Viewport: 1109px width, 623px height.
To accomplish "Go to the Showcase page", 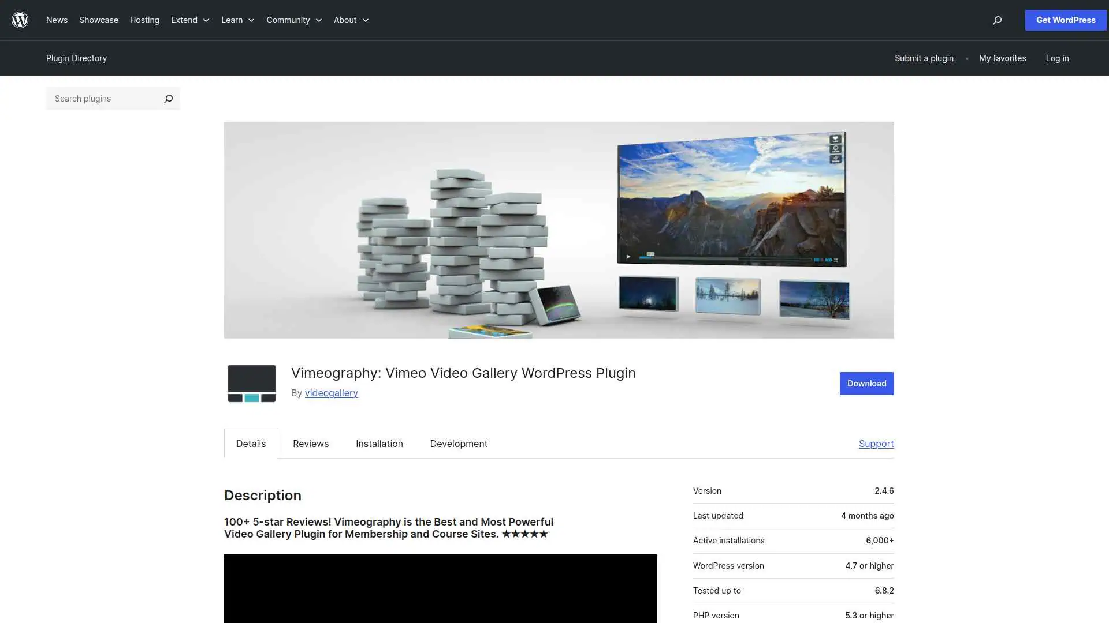I will [98, 20].
